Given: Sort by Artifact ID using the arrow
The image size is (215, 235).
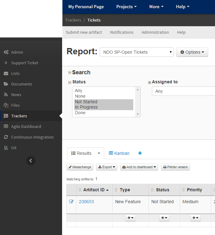Looking at the screenshot, I should [x=107, y=190].
